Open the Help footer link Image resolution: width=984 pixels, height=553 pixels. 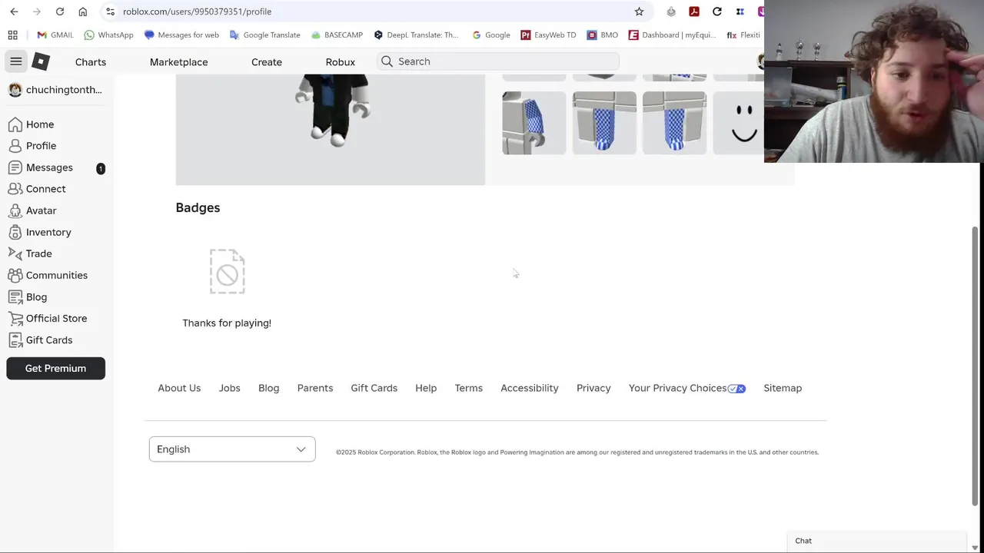tap(426, 388)
